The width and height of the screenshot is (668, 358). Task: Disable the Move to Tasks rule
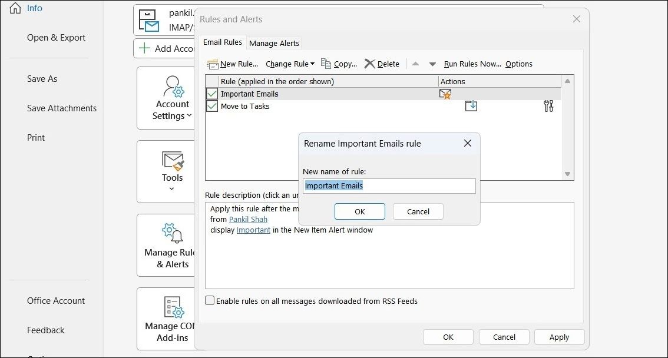(211, 106)
